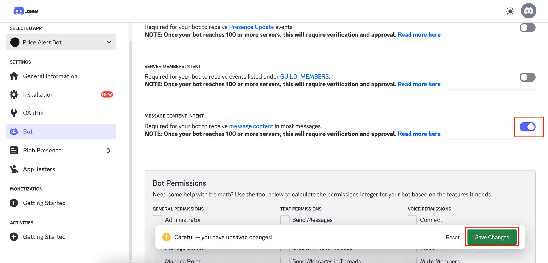
Task: Click Reset to discard unsaved changes
Action: click(x=452, y=237)
